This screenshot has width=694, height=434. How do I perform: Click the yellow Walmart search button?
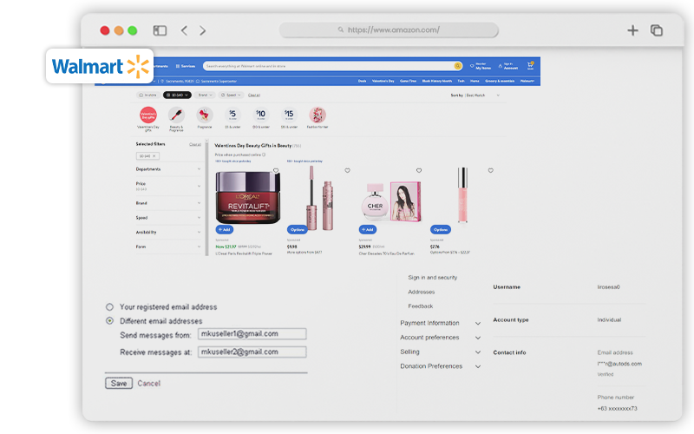coord(457,66)
